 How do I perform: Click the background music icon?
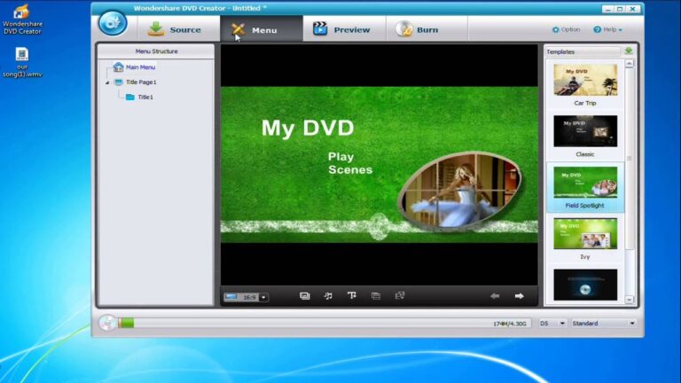(328, 296)
